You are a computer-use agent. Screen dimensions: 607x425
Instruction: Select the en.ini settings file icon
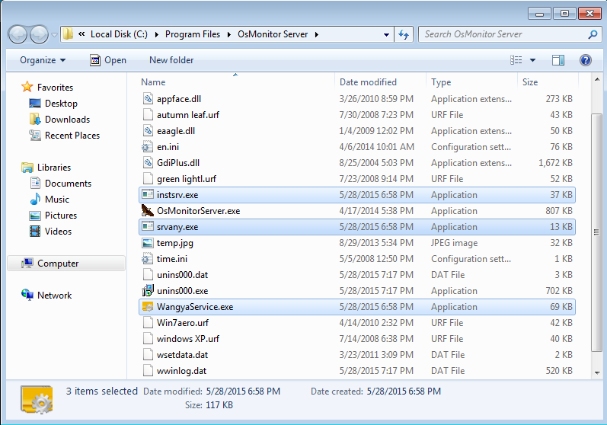(147, 147)
